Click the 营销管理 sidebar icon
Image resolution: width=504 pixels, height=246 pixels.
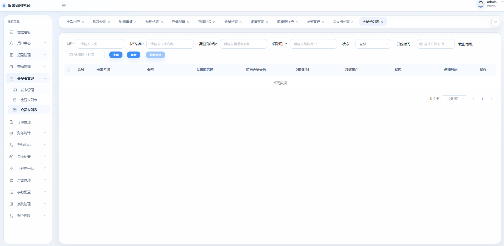coord(11,67)
